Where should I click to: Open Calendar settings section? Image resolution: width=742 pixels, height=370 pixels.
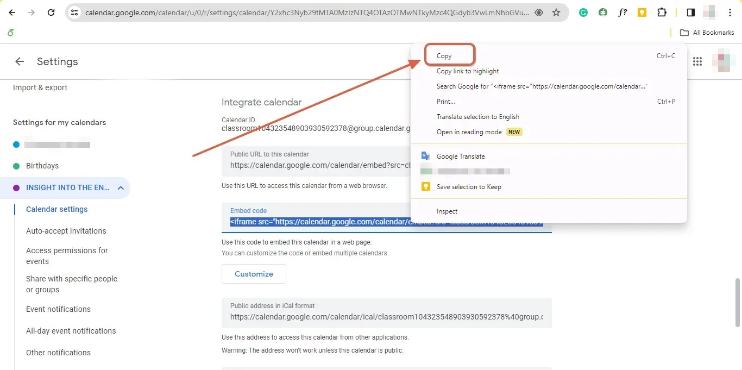pyautogui.click(x=57, y=209)
